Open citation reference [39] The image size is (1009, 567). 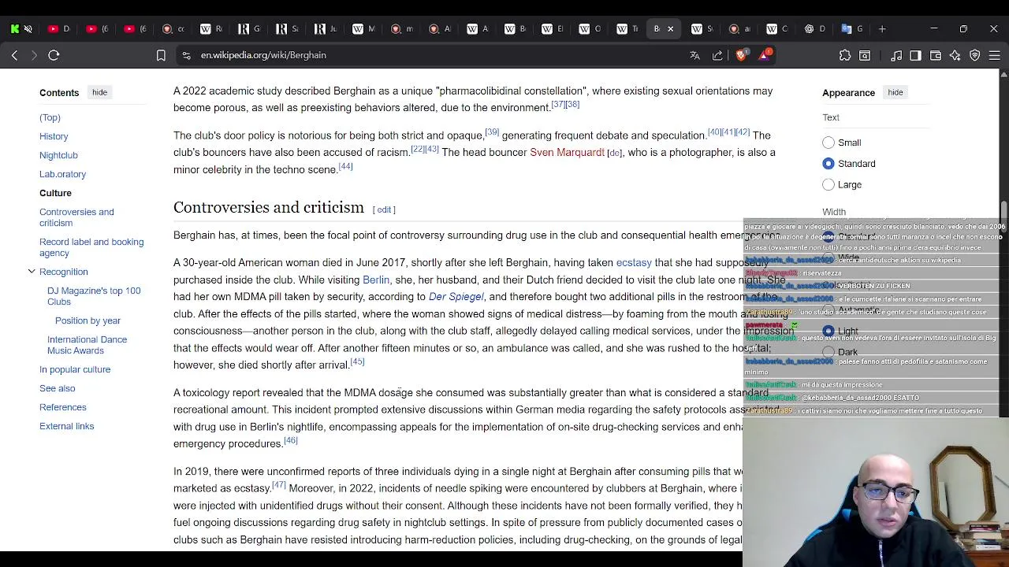tap(492, 132)
